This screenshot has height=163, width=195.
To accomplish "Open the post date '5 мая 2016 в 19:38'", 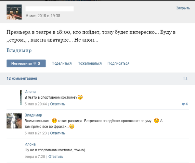I will pyautogui.click(x=43, y=16).
